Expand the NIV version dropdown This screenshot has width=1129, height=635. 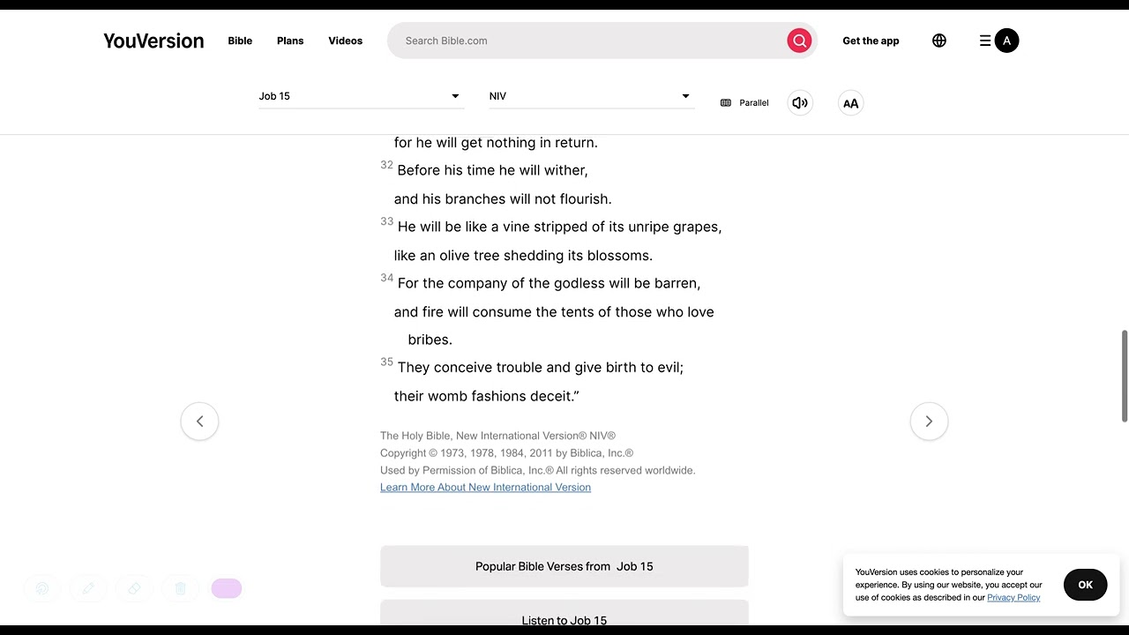pos(590,96)
